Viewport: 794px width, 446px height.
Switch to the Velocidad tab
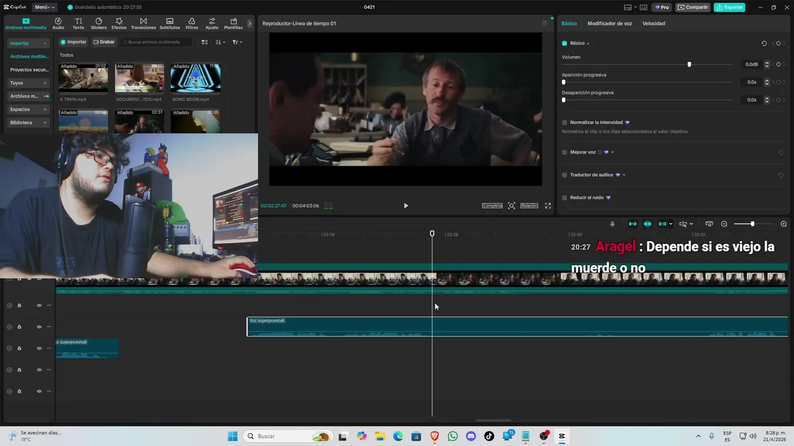653,24
